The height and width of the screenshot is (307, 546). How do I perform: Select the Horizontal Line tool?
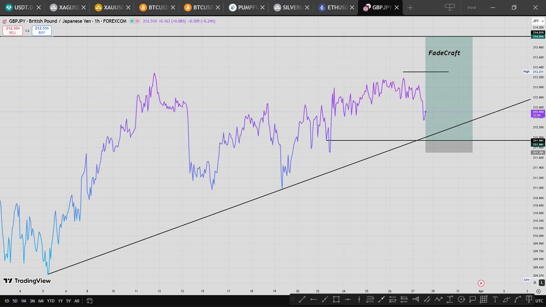(x=348, y=299)
